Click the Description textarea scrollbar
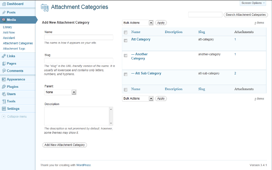 click(x=111, y=116)
